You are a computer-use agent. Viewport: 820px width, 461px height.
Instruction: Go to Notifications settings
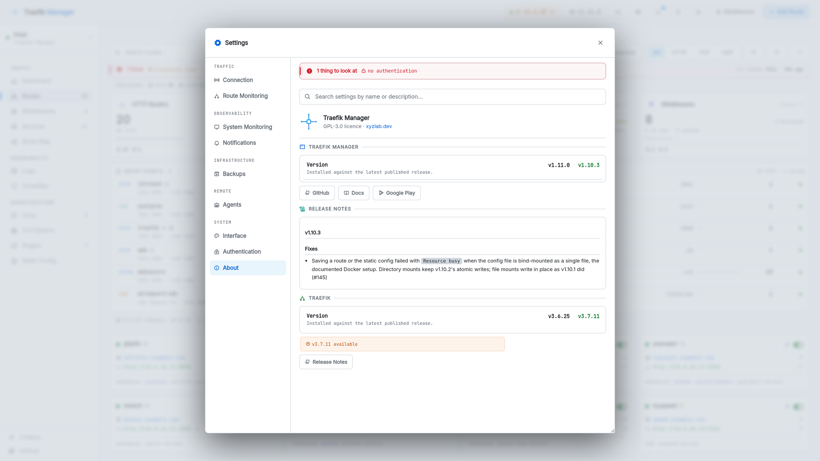248,143
